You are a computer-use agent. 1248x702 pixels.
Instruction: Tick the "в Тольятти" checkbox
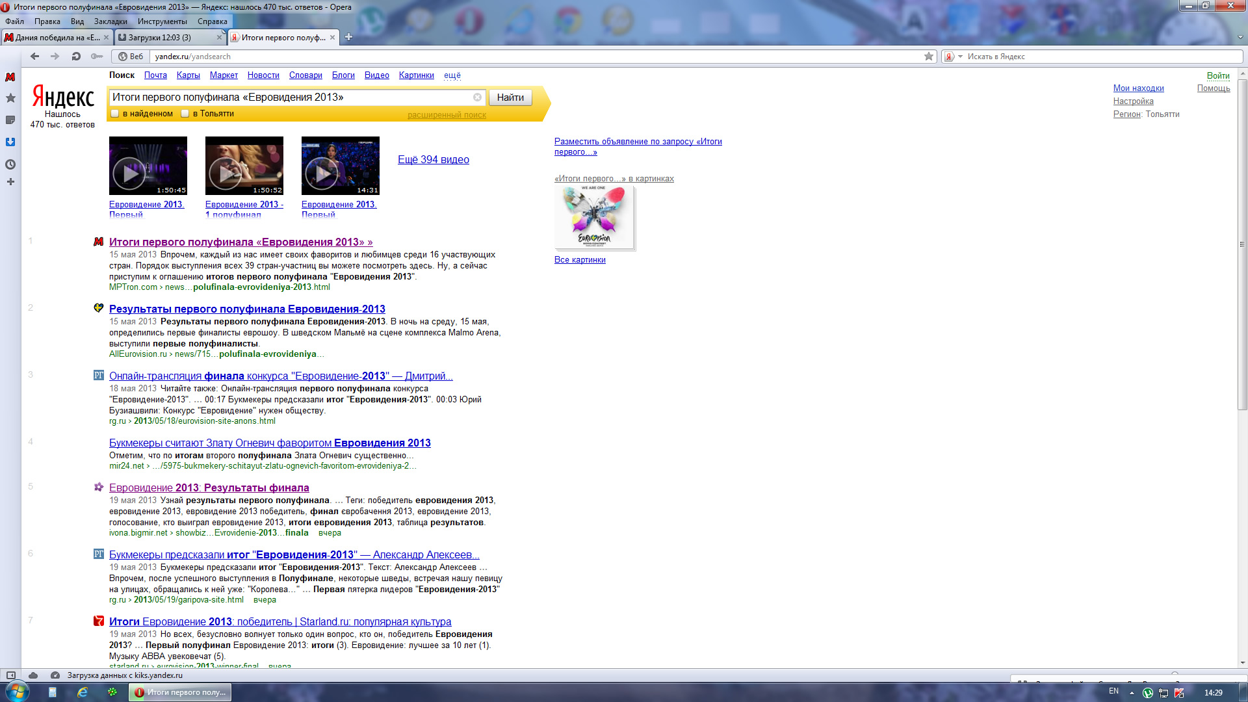tap(185, 114)
